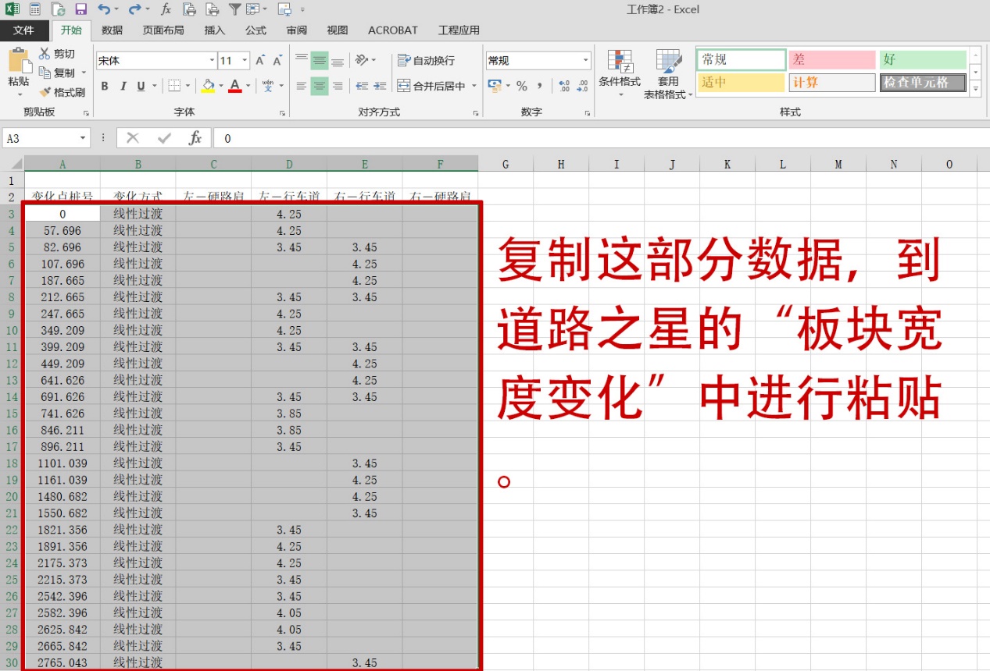Apply comma thousands separator style
The width and height of the screenshot is (990, 671).
540,86
